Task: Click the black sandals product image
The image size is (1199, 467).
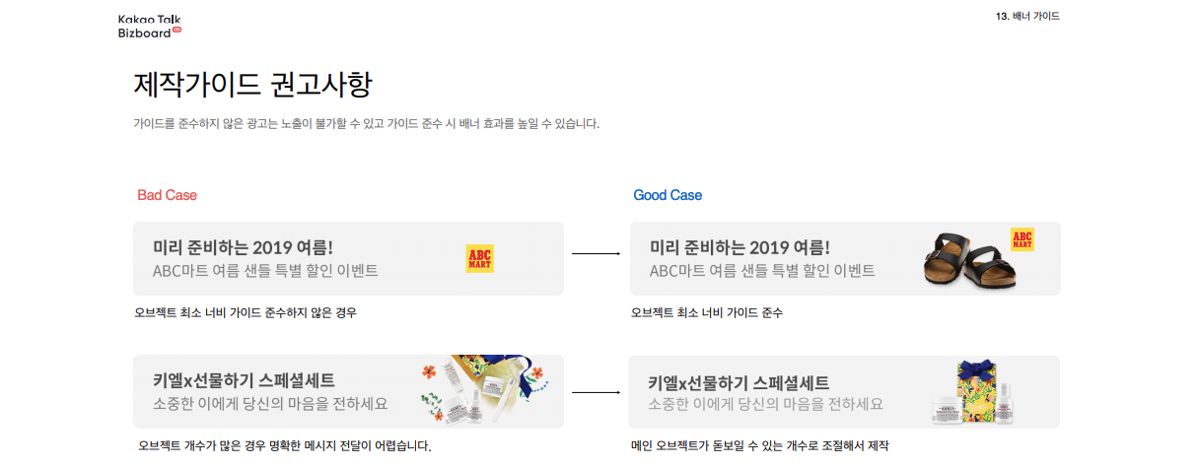Action: point(966,262)
